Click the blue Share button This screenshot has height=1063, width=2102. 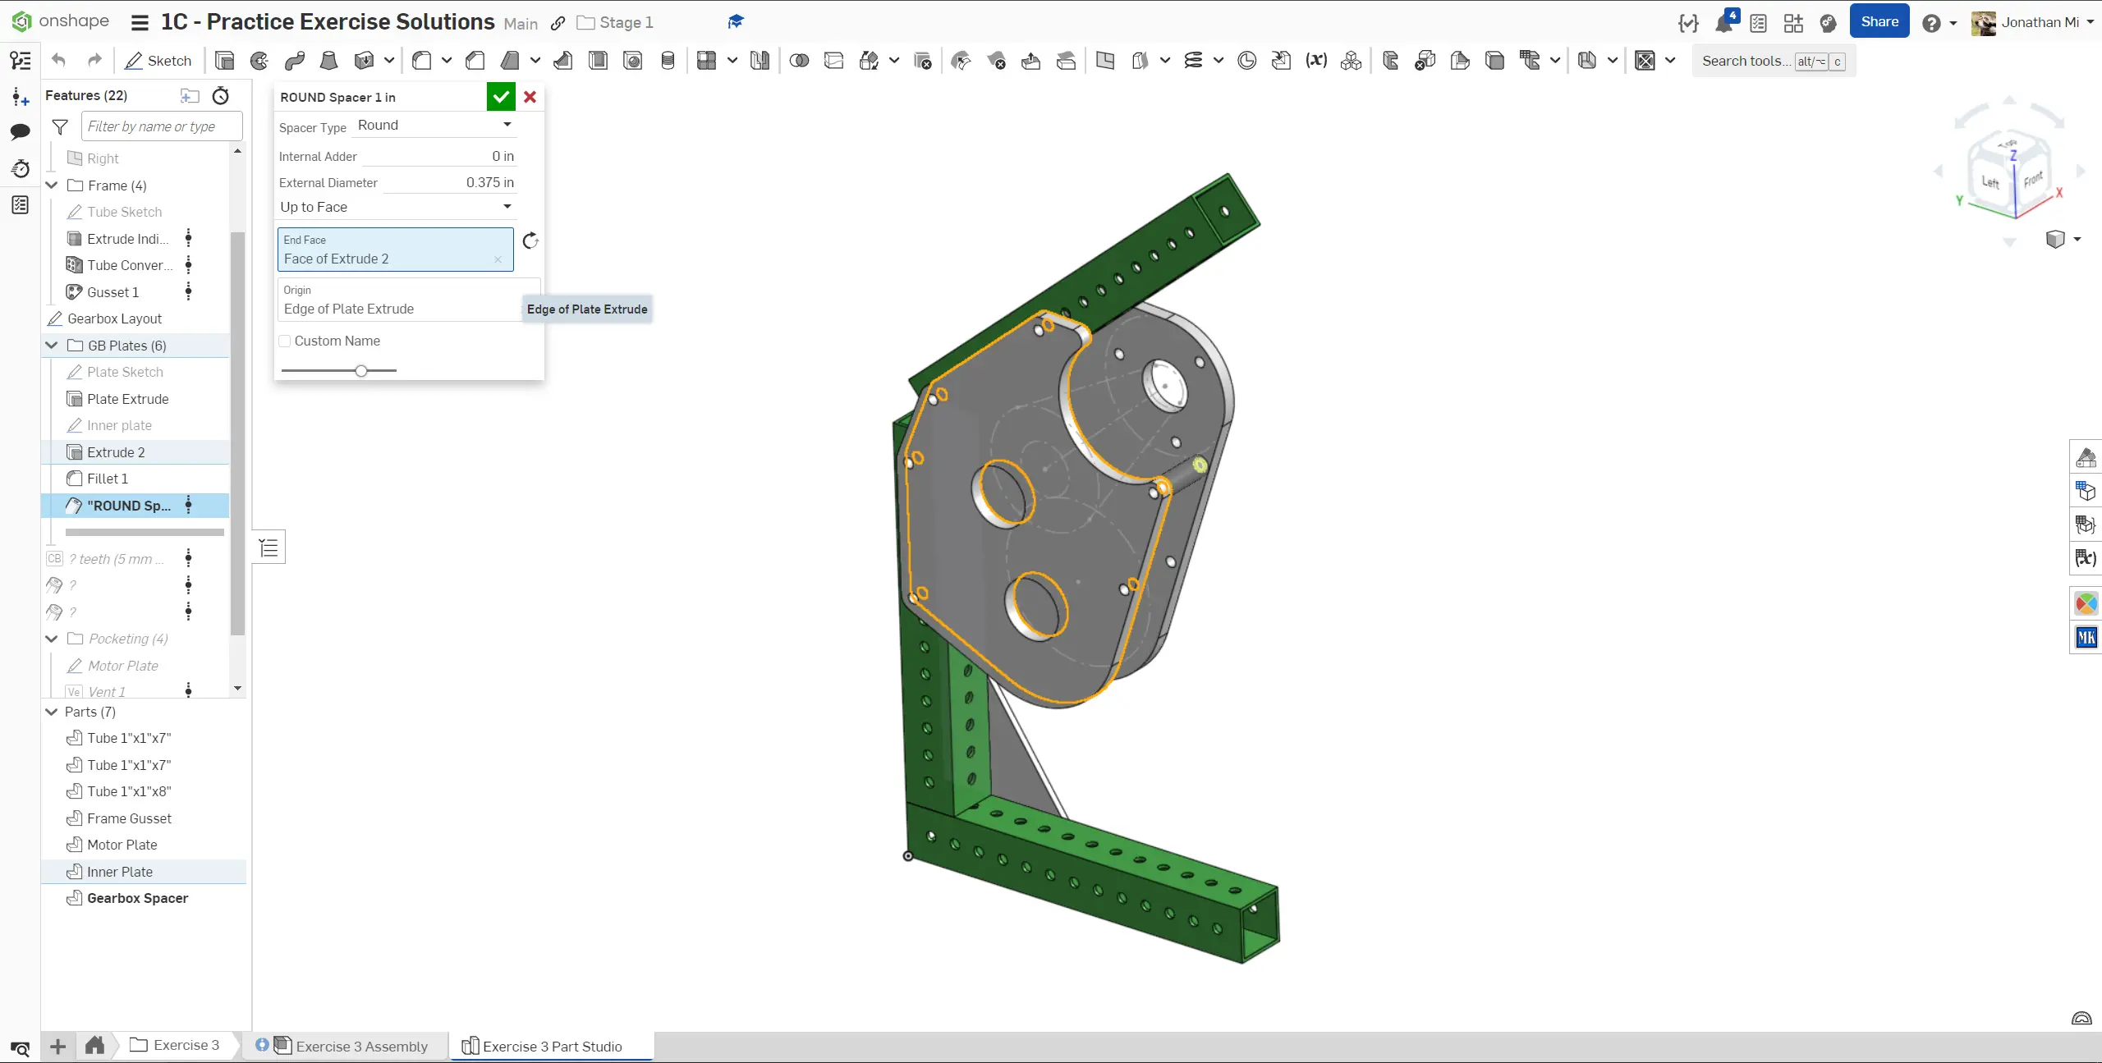(1879, 21)
